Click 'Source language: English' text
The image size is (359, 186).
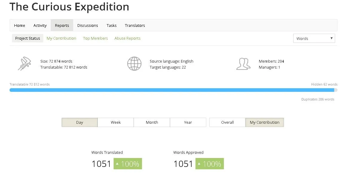172,61
